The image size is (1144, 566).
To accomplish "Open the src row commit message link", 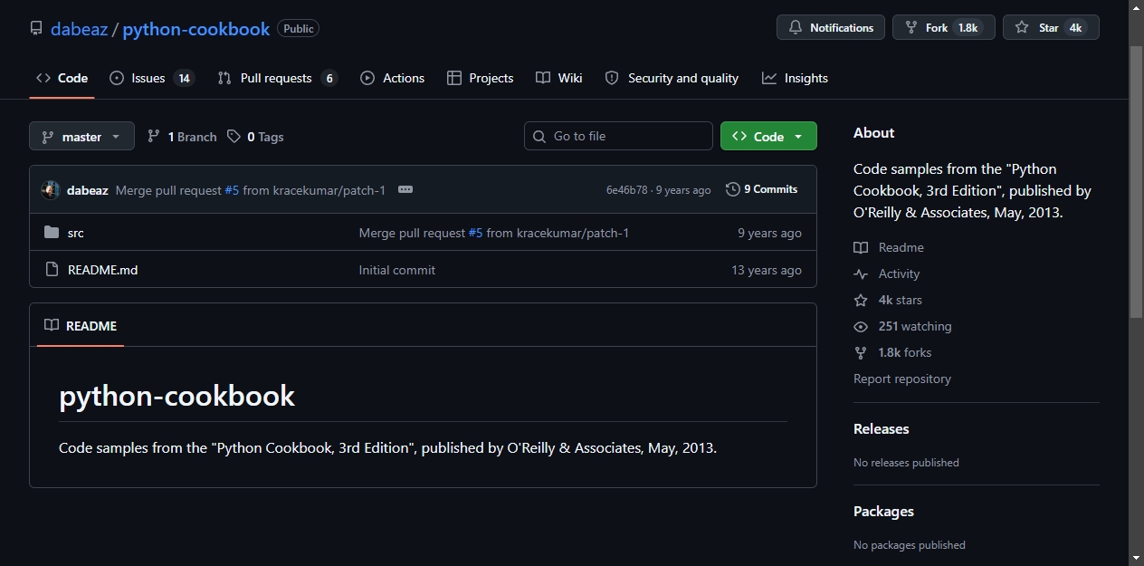I will (x=493, y=233).
